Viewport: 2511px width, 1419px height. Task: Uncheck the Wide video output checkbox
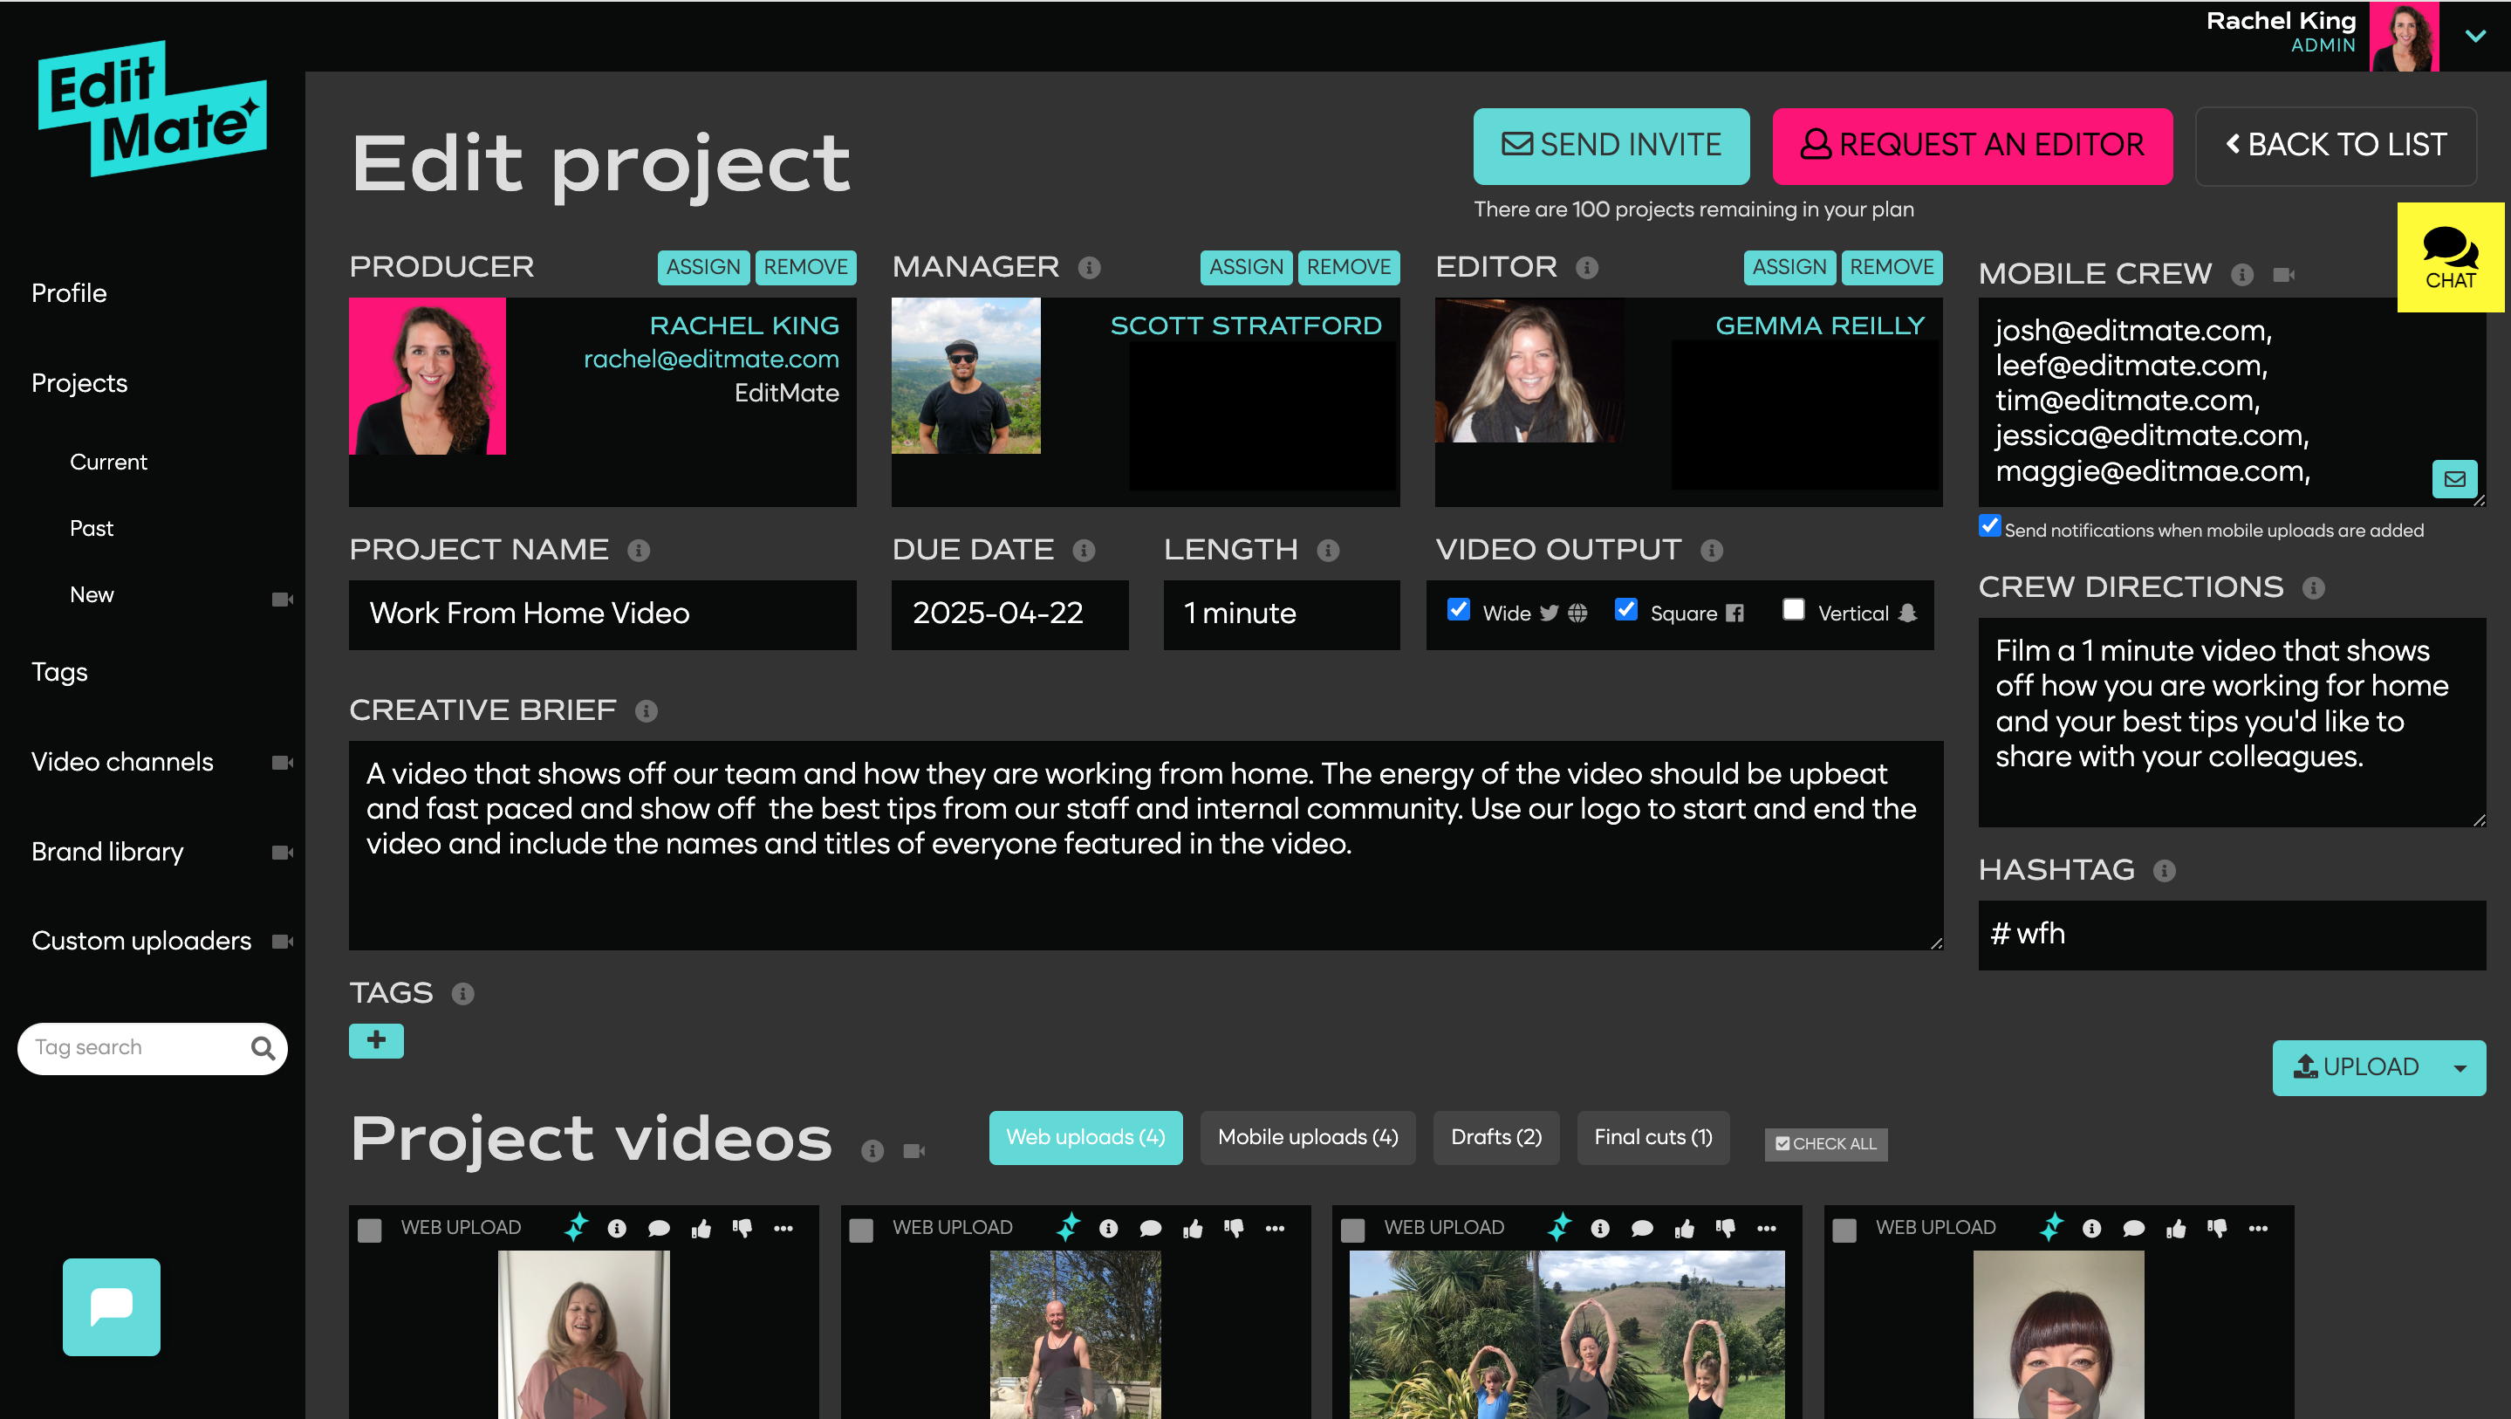pyautogui.click(x=1458, y=608)
